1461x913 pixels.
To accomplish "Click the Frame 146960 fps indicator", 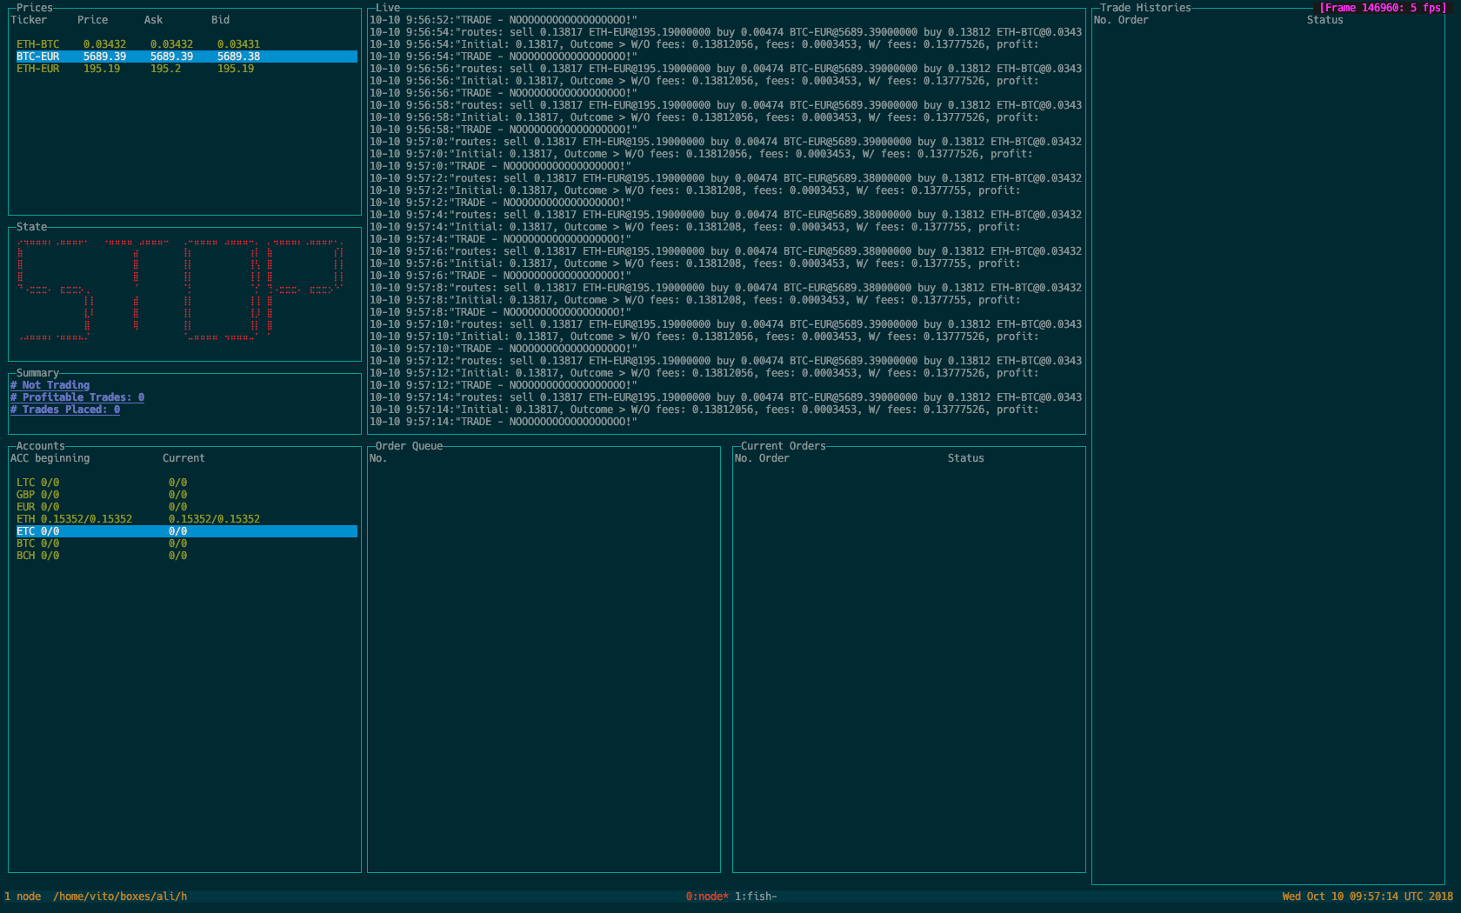I will pyautogui.click(x=1383, y=8).
